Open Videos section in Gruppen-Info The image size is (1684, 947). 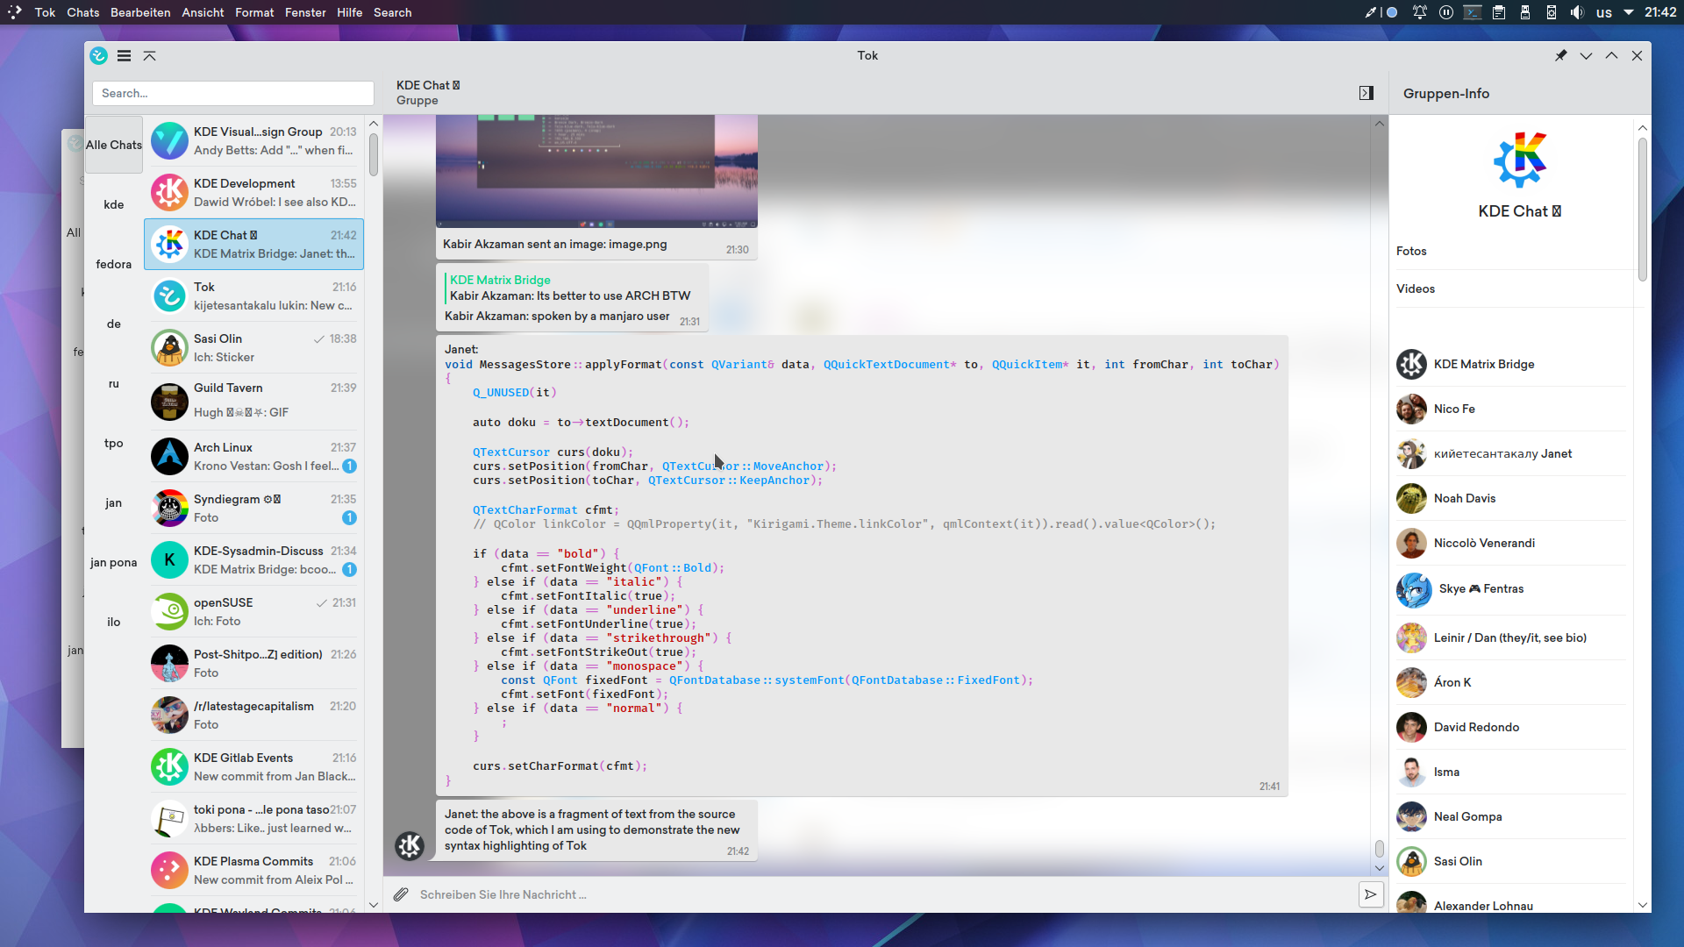1512,288
